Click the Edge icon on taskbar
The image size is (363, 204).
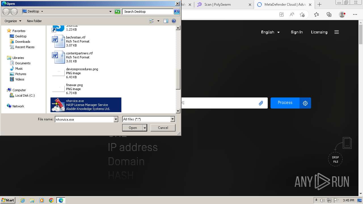[x=61, y=200]
